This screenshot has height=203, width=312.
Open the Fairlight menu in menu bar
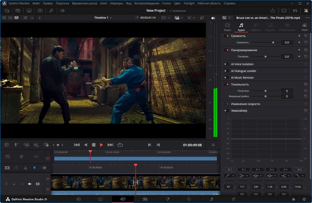tap(189, 3)
